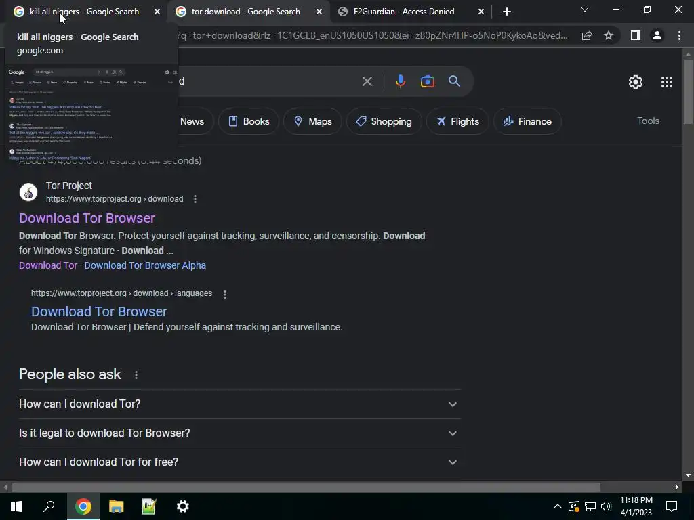Filter results by Finance
694x520 pixels.
coord(527,121)
